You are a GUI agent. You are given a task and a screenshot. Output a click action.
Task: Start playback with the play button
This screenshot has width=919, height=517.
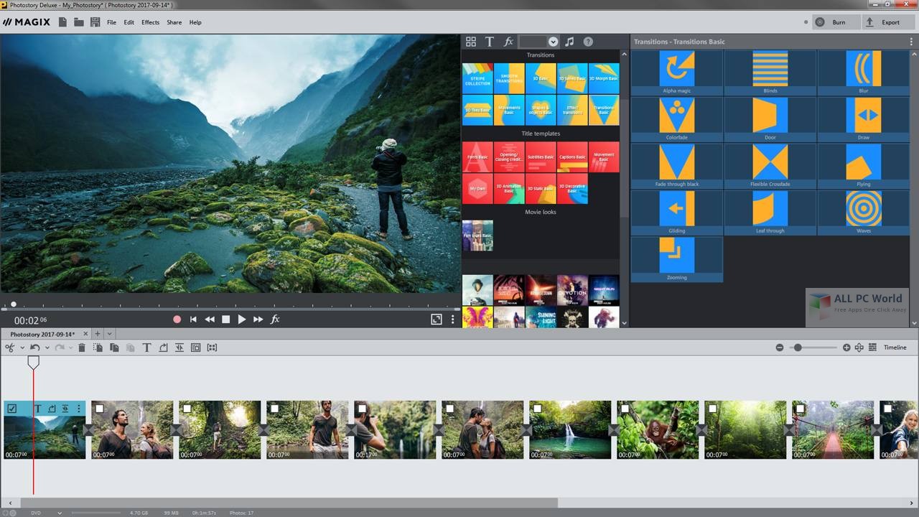tap(242, 320)
